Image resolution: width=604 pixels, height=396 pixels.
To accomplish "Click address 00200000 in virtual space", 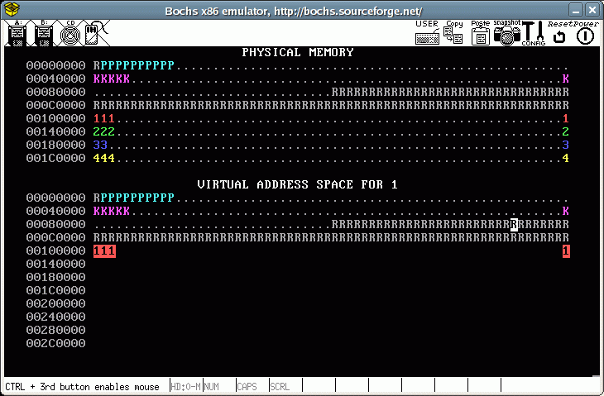I will point(56,303).
